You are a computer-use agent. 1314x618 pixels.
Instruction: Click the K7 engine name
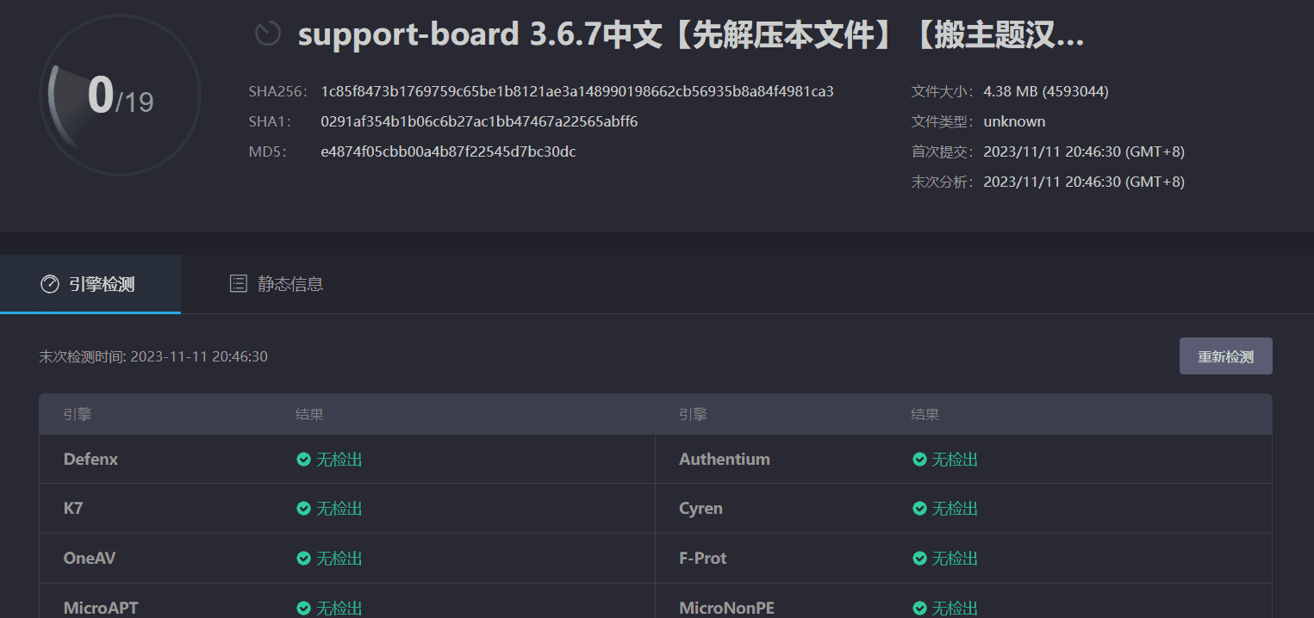(x=73, y=509)
